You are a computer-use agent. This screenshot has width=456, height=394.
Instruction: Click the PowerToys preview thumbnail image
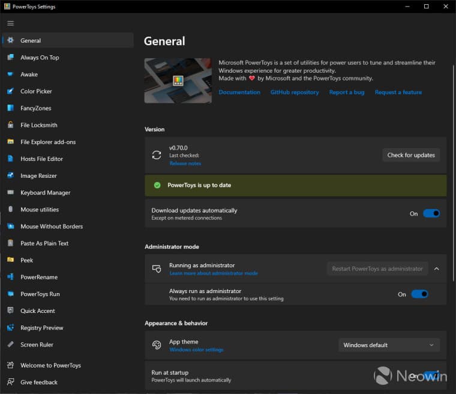pos(178,80)
